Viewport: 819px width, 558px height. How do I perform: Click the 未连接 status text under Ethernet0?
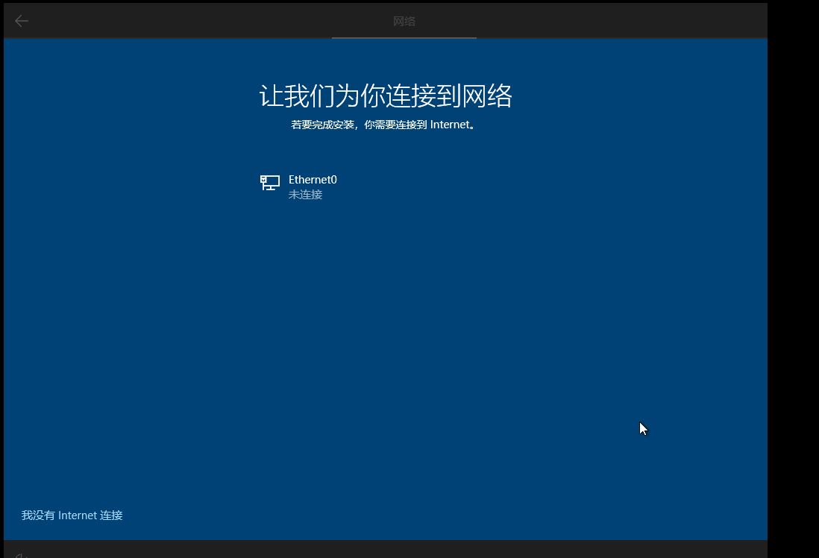[304, 194]
